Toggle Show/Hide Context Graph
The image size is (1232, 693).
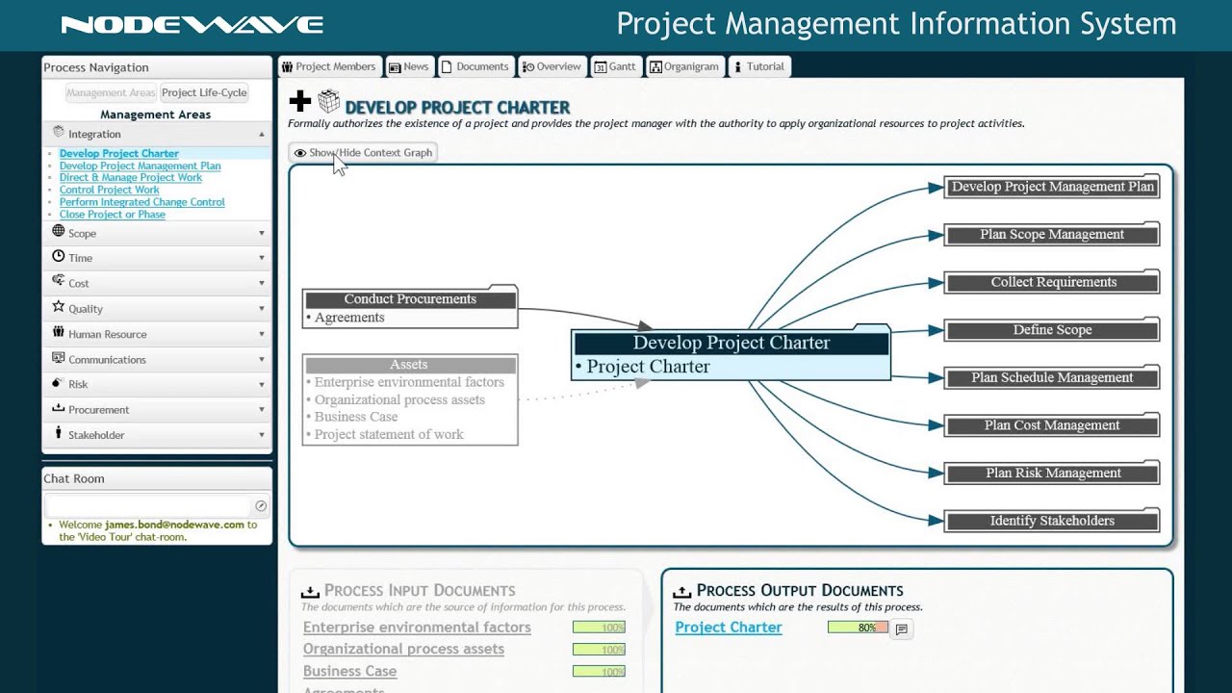[363, 152]
